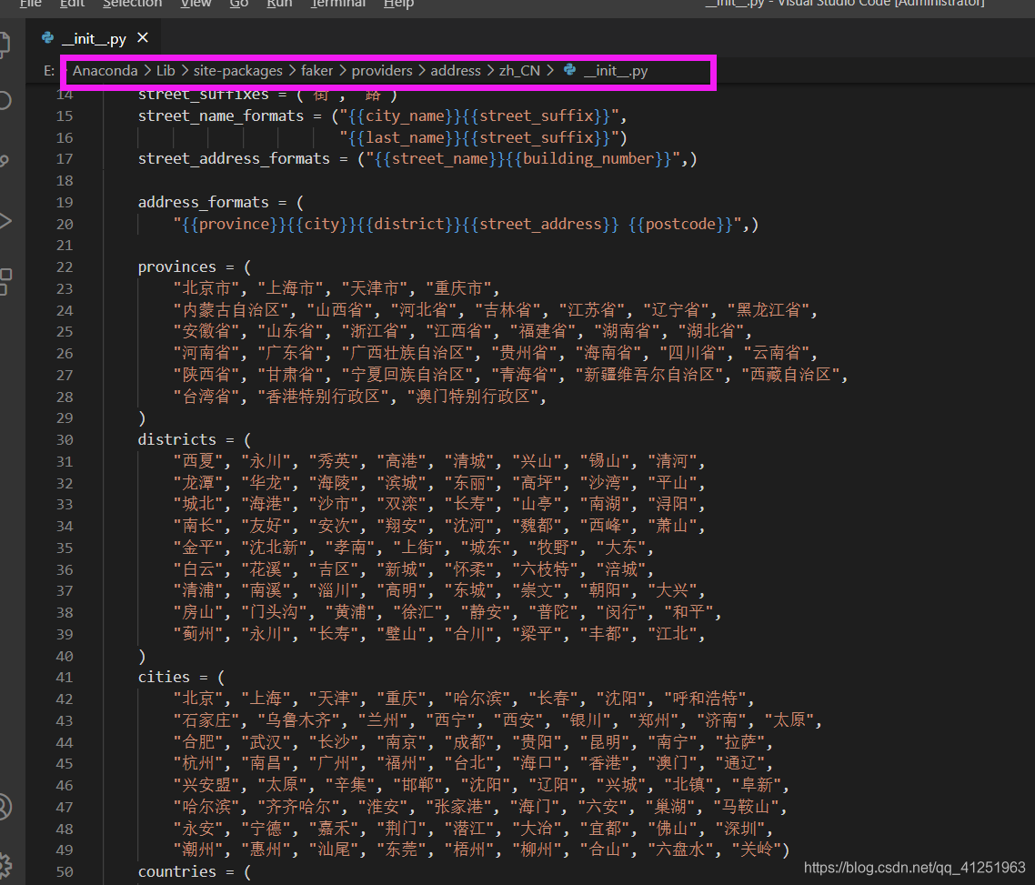The width and height of the screenshot is (1035, 885).
Task: Click the "广西壮族自治区" string
Action: 407,353
